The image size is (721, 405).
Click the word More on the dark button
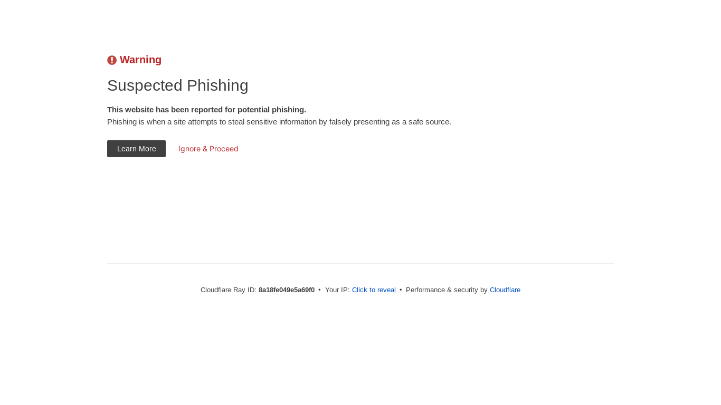(147, 149)
